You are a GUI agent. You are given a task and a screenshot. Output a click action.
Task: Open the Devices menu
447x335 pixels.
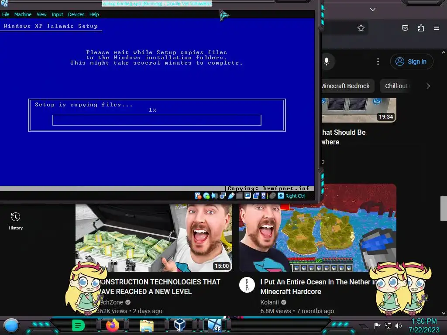pyautogui.click(x=76, y=14)
